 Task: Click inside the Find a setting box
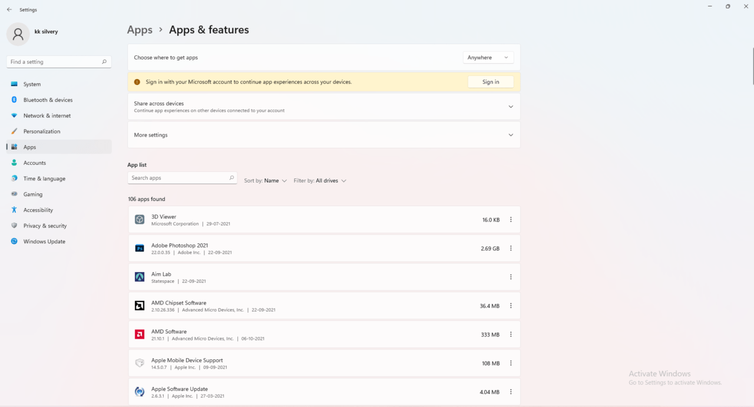pos(58,62)
